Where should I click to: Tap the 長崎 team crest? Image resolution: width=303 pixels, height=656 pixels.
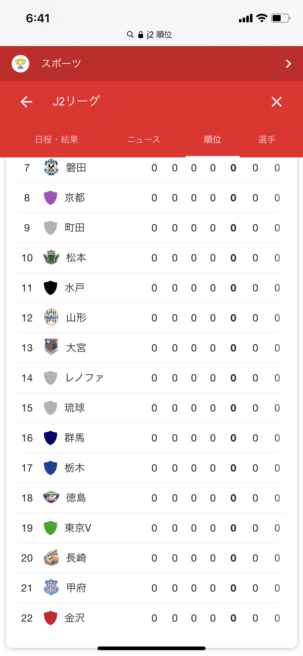[x=51, y=558]
